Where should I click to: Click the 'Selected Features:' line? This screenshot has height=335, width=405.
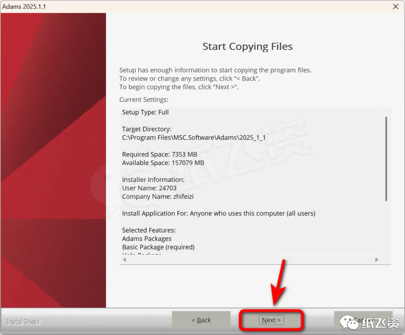pos(149,230)
